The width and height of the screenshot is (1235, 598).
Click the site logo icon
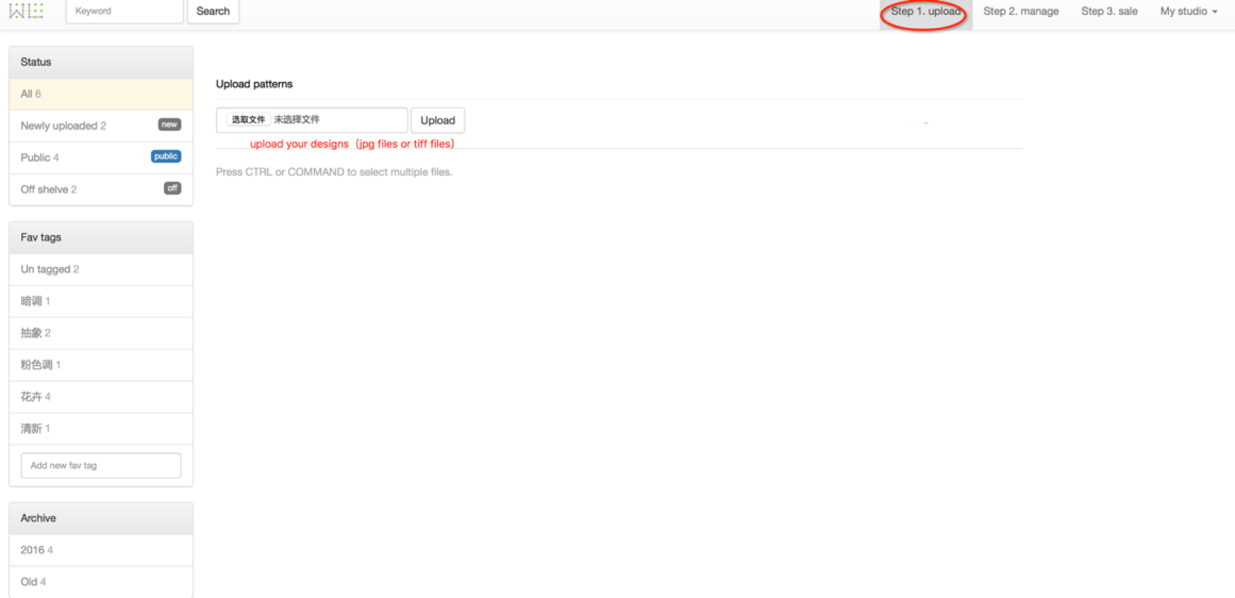26,11
